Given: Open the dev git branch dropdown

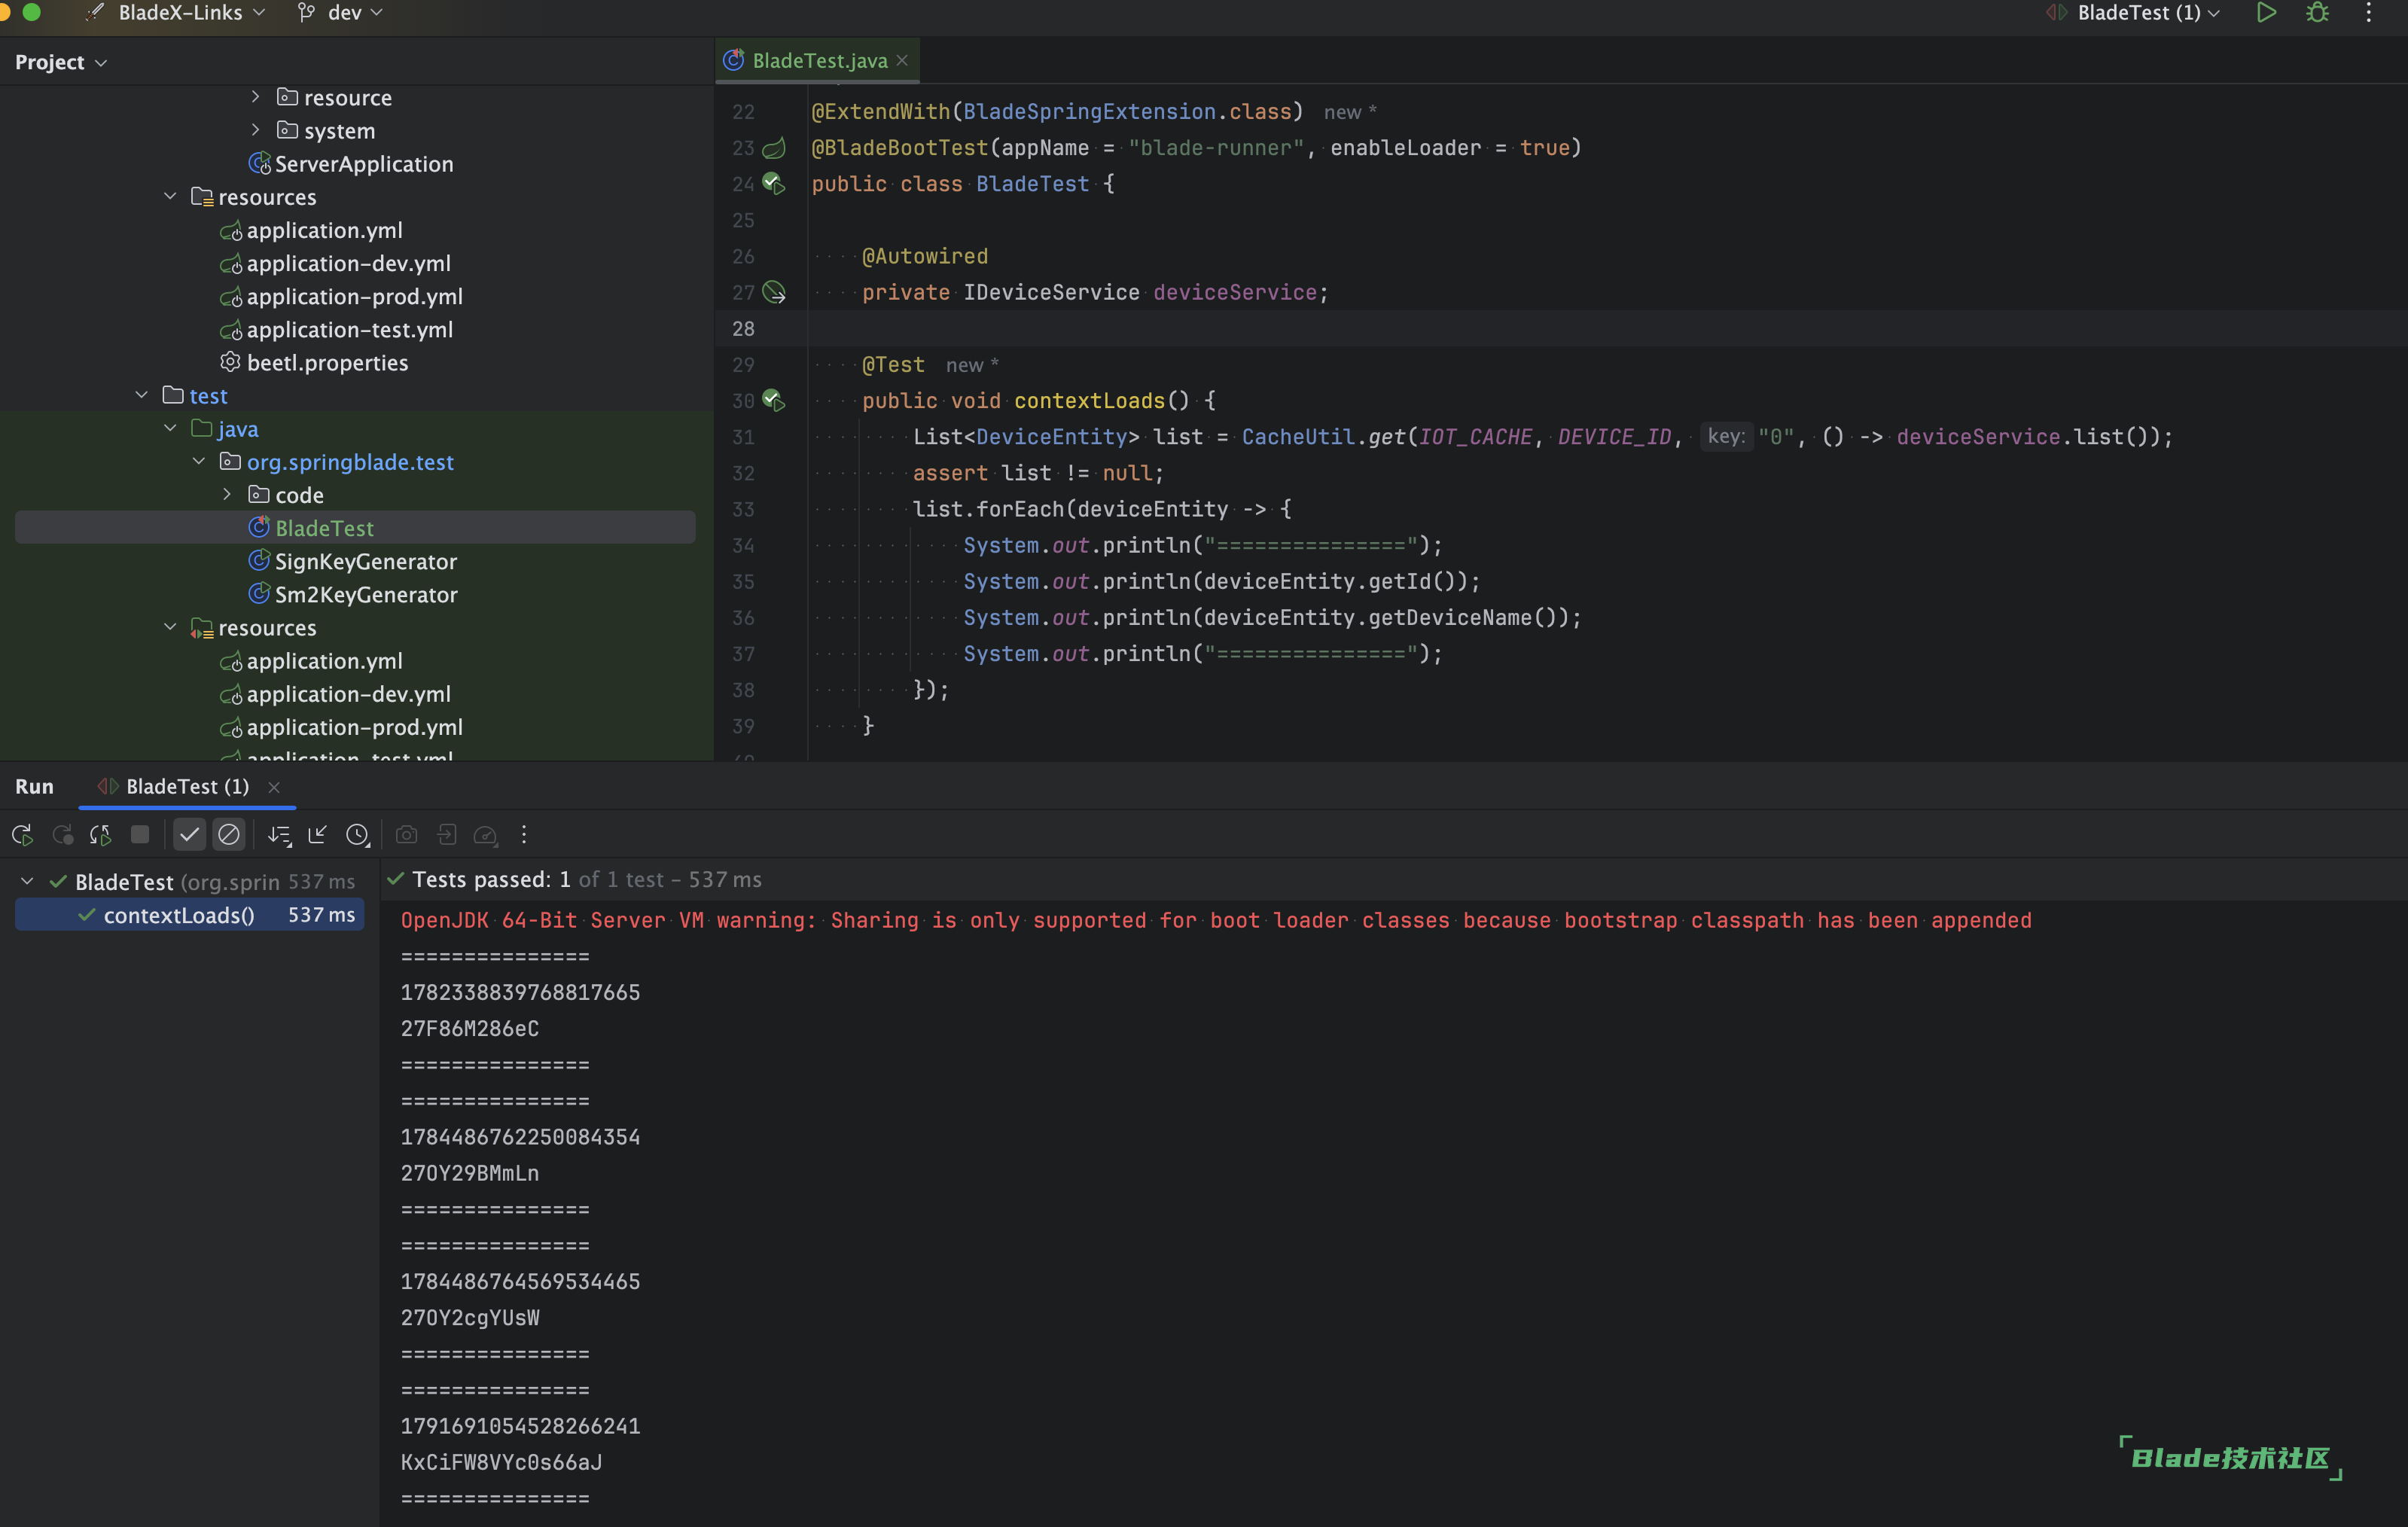Looking at the screenshot, I should 341,13.
